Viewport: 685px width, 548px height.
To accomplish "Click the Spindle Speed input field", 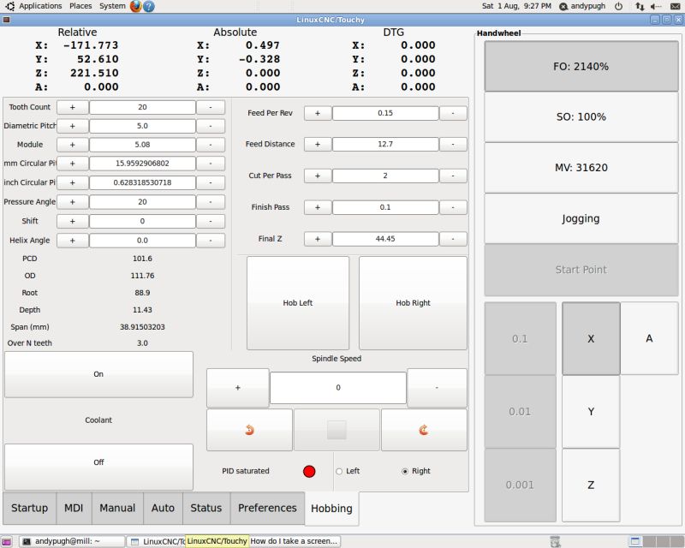I will [337, 387].
